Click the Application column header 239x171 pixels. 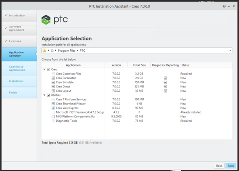[73, 65]
